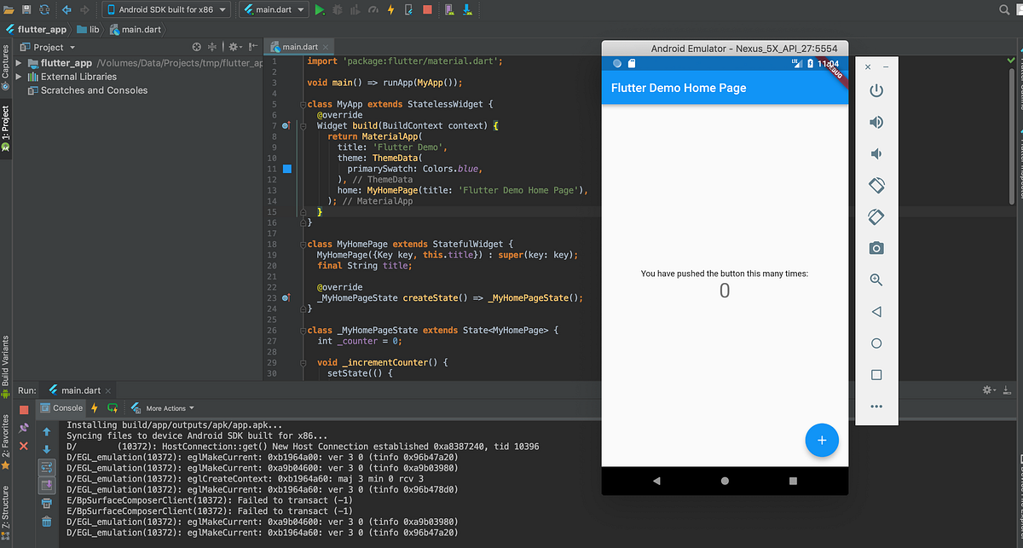The height and width of the screenshot is (548, 1023).
Task: Print console output with the printer icon
Action: pos(47,502)
